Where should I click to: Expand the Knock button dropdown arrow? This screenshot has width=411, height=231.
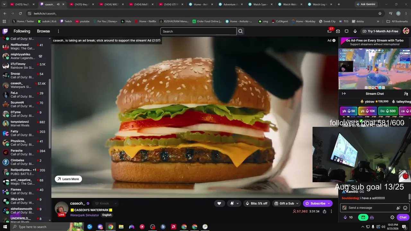(115, 203)
